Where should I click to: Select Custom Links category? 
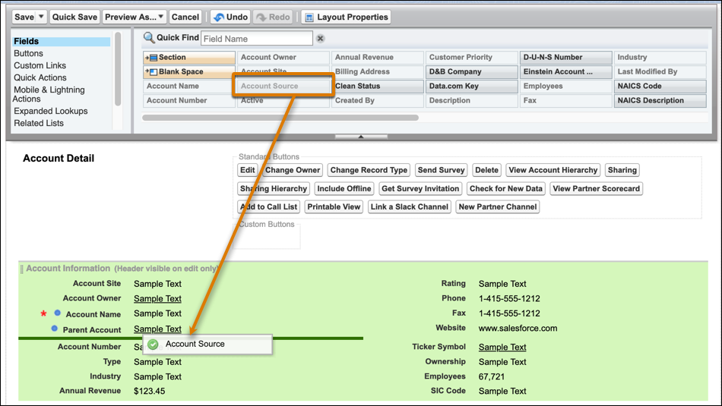coord(40,65)
